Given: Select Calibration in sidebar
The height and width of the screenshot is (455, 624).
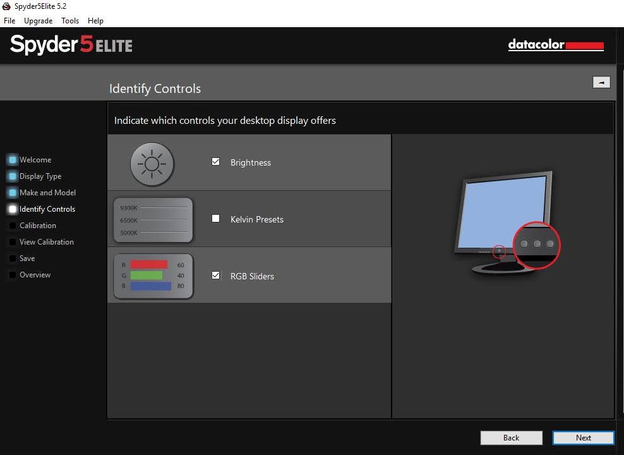Looking at the screenshot, I should [38, 226].
